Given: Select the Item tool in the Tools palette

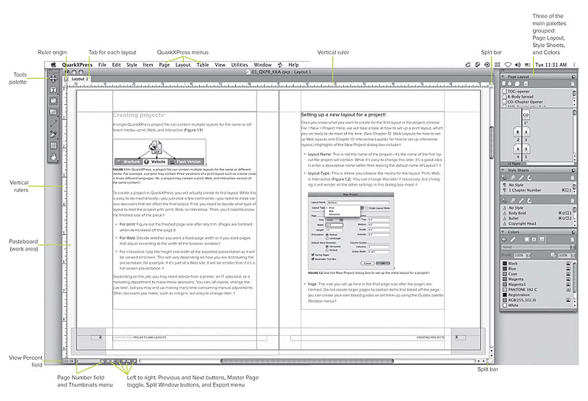Looking at the screenshot, I should pos(54,78).
